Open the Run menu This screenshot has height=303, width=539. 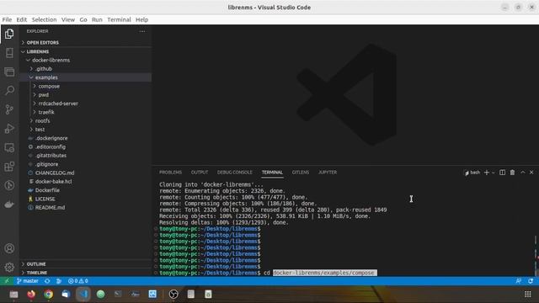pyautogui.click(x=97, y=19)
